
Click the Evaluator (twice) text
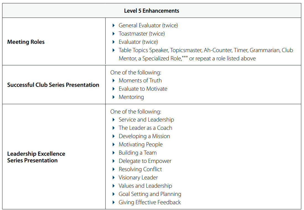pyautogui.click(x=138, y=42)
